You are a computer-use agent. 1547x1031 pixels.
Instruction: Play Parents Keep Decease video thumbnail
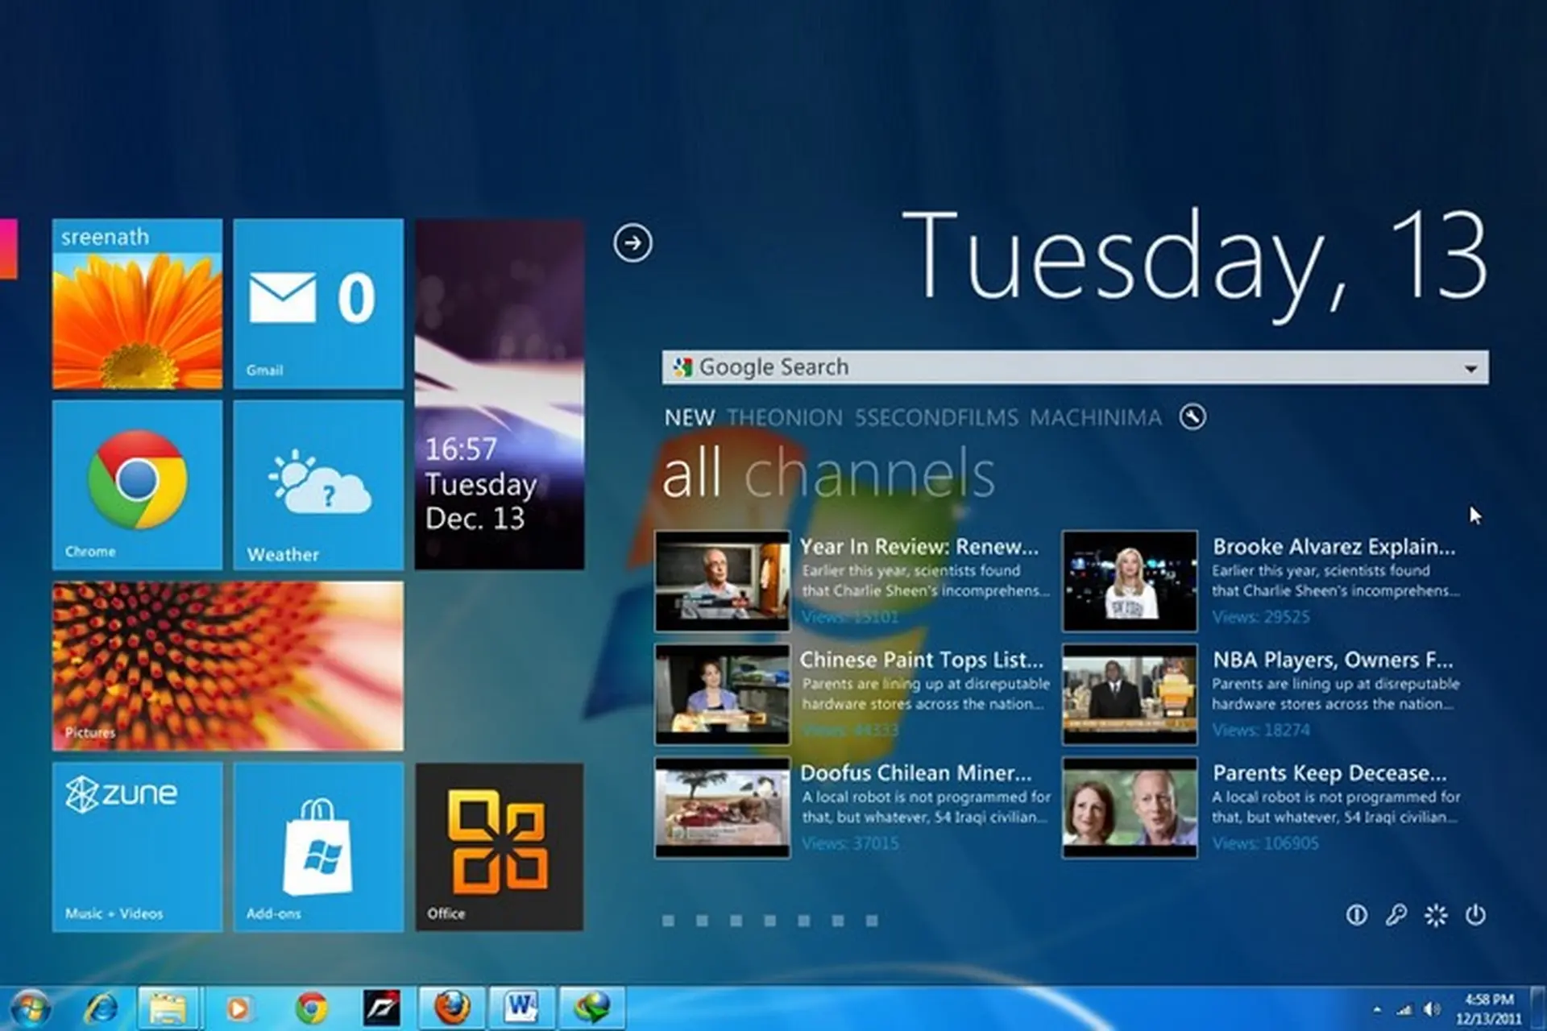(x=1130, y=807)
